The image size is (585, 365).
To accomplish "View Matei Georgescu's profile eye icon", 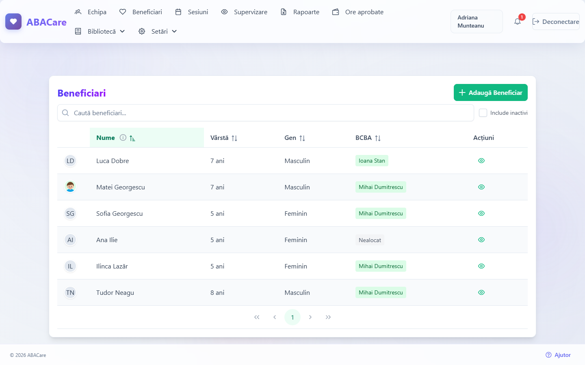I will (481, 187).
